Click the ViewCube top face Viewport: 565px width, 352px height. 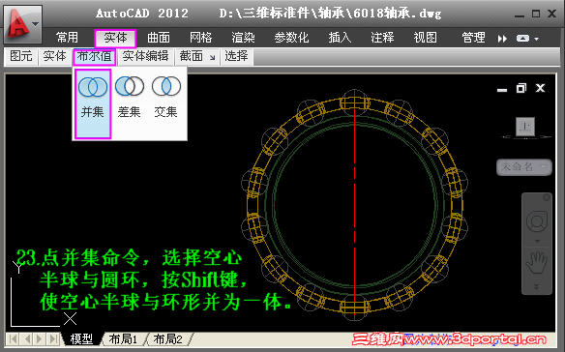[x=525, y=127]
